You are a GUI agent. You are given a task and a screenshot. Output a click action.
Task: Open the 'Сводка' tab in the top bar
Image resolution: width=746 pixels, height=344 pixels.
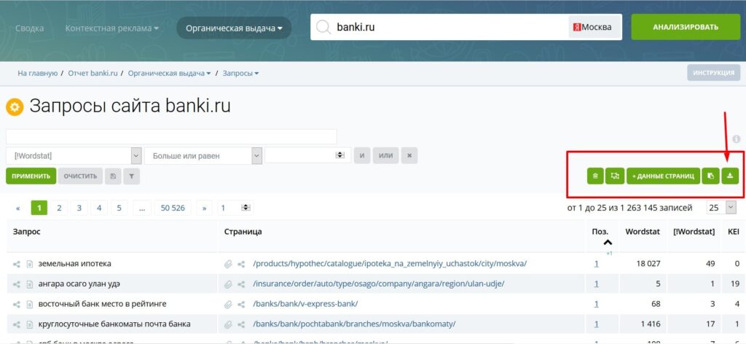click(x=29, y=28)
